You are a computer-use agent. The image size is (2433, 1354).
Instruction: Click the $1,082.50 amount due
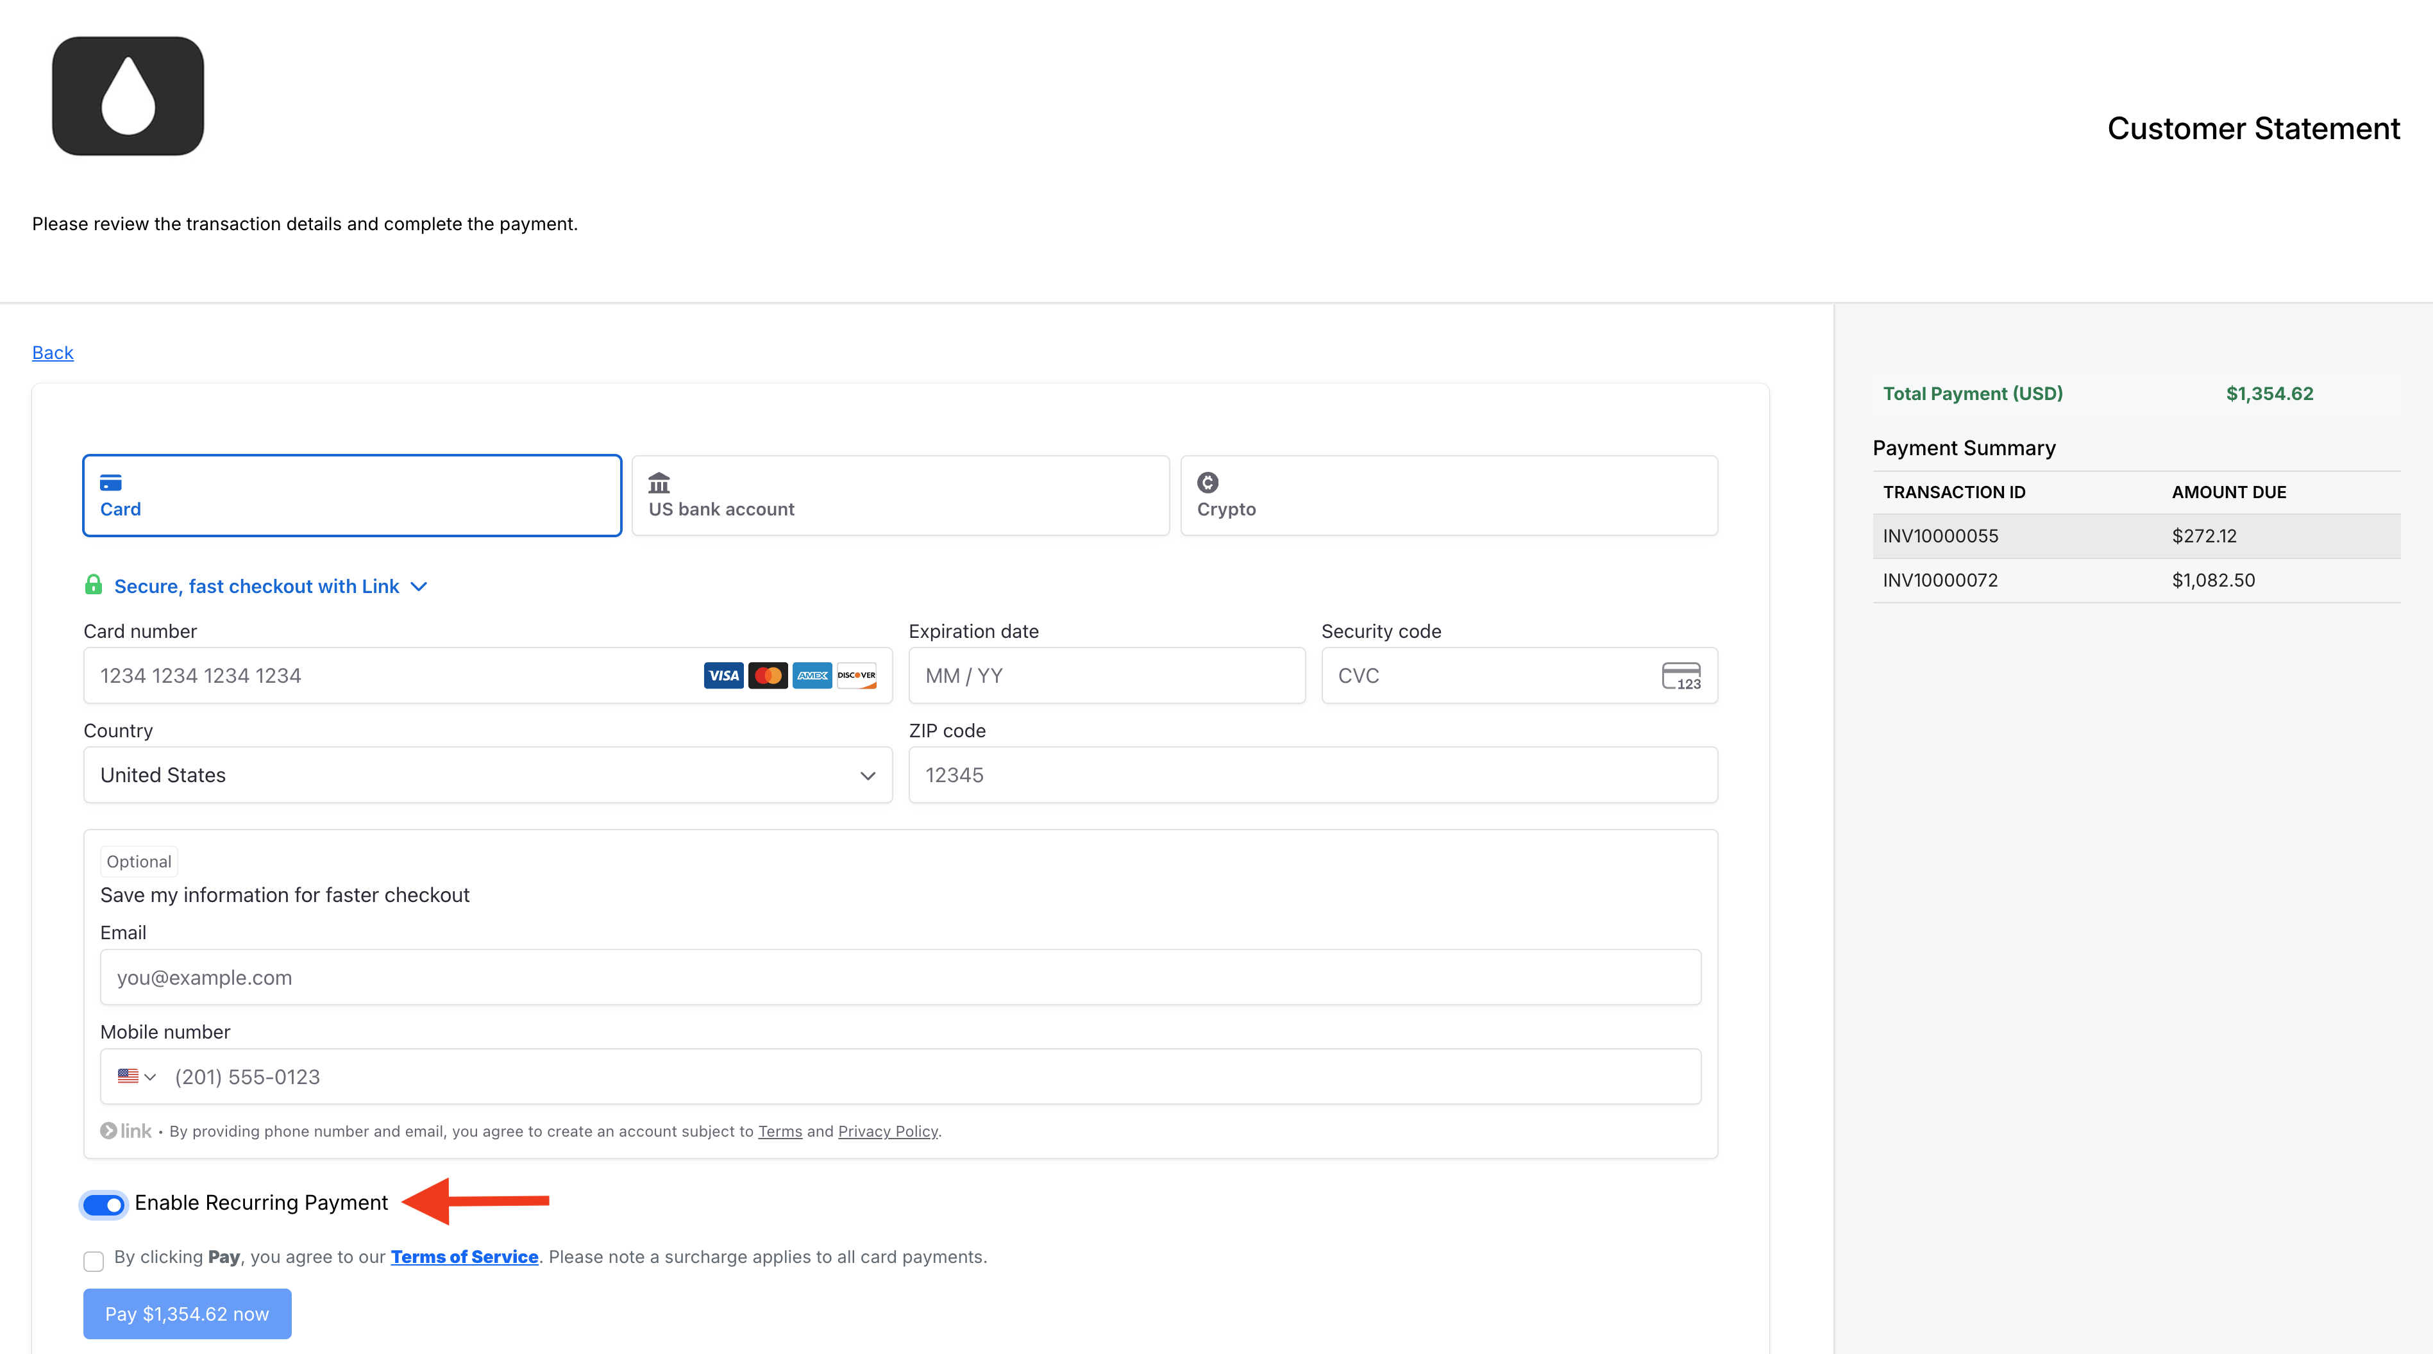coord(2213,580)
